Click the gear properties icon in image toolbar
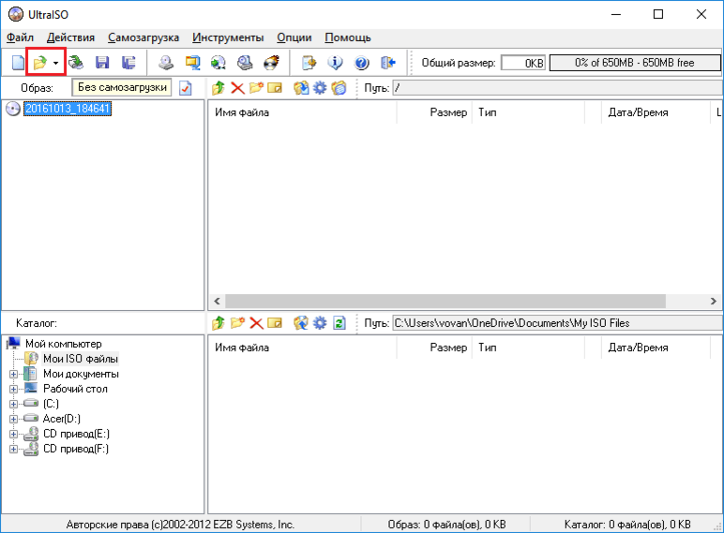This screenshot has height=533, width=724. click(320, 88)
